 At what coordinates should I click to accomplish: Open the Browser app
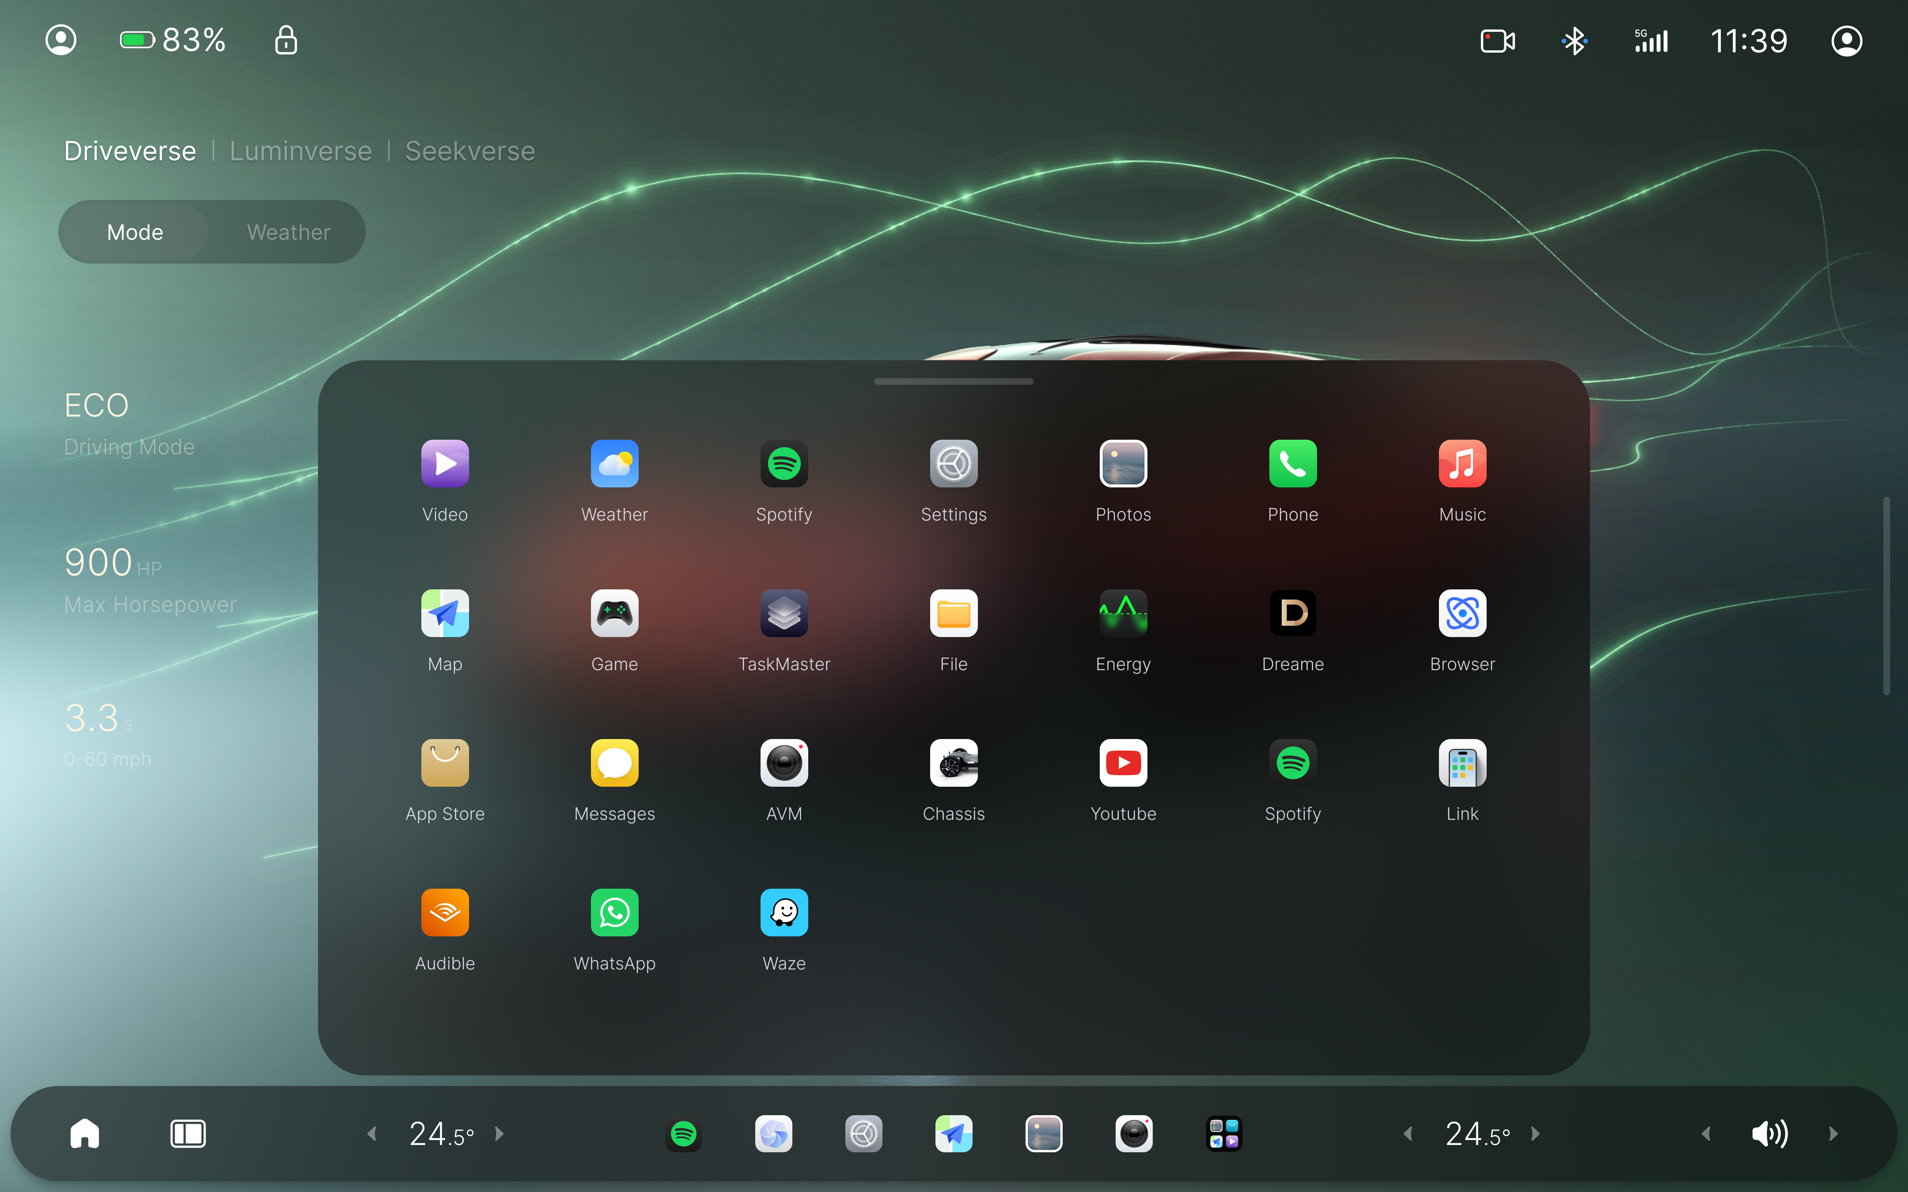1462,613
